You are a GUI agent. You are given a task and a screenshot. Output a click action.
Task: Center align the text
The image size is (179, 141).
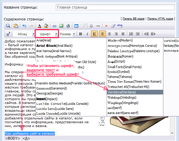tap(109, 34)
